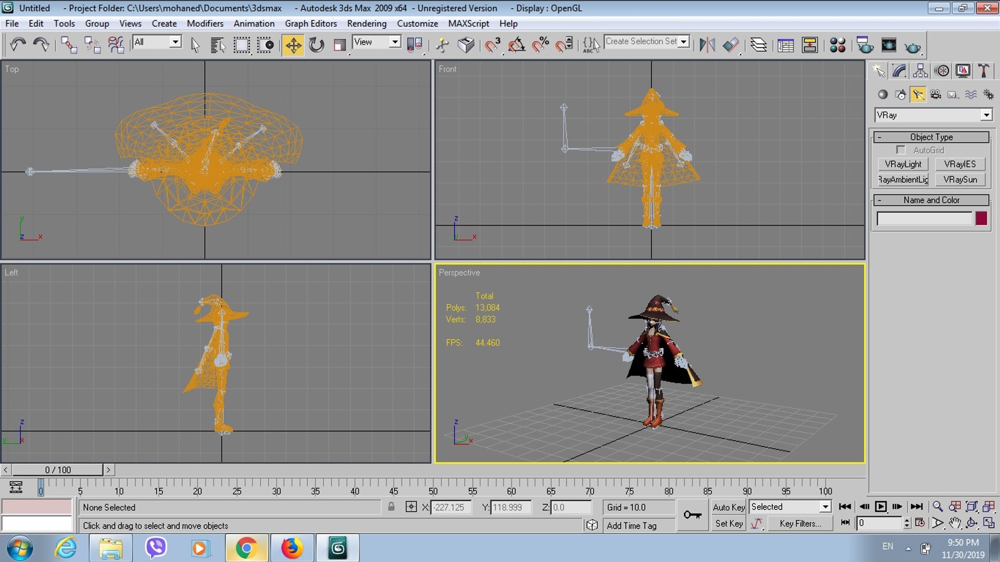Viewport: 1000px width, 562px height.
Task: Open the Modifiers menu
Action: 205,23
